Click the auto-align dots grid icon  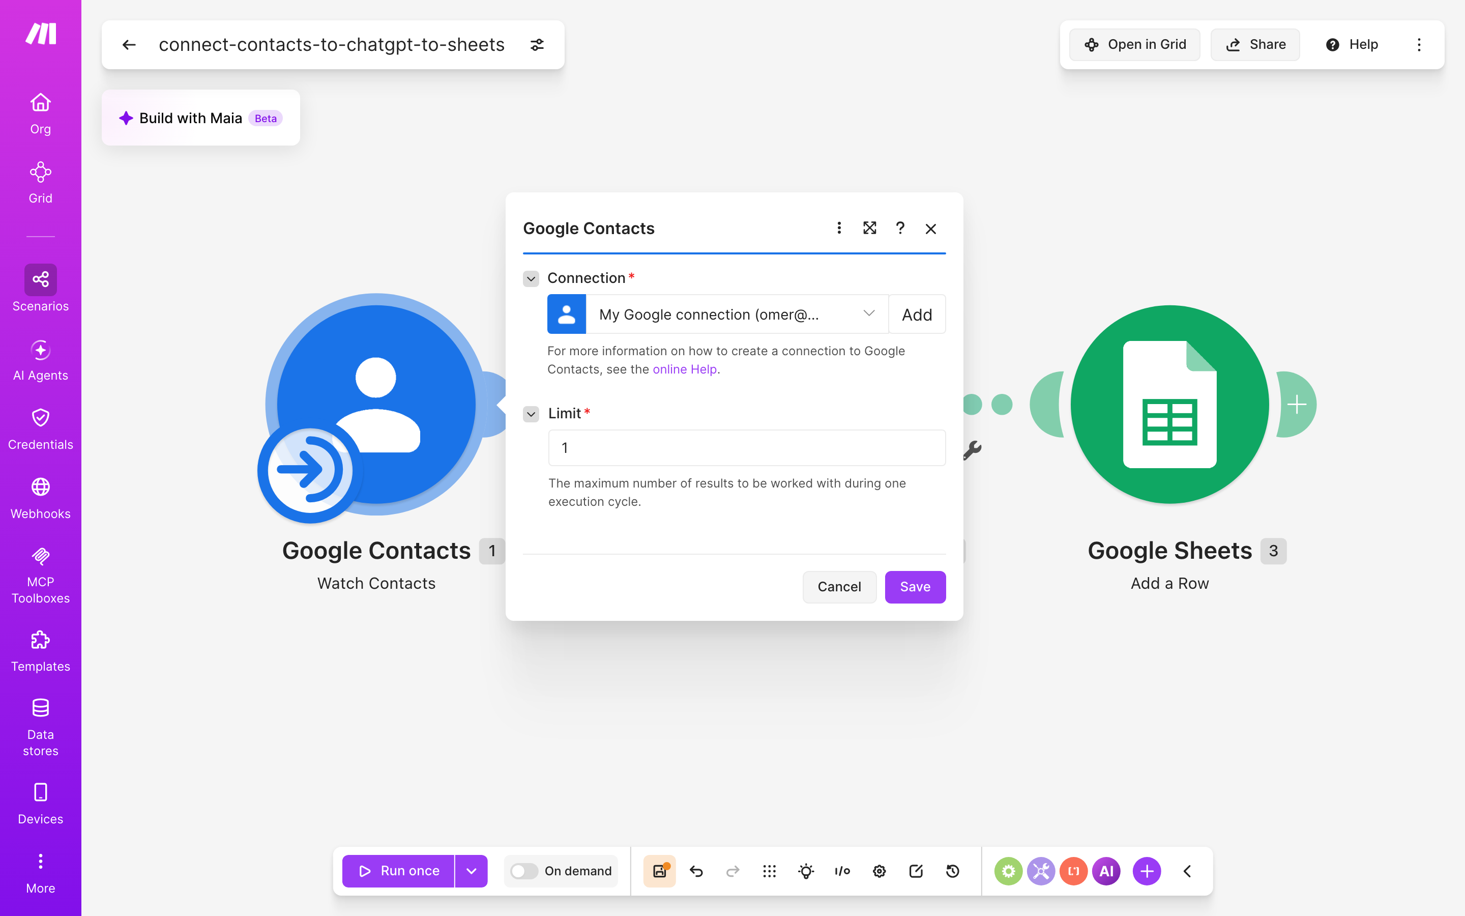[770, 871]
